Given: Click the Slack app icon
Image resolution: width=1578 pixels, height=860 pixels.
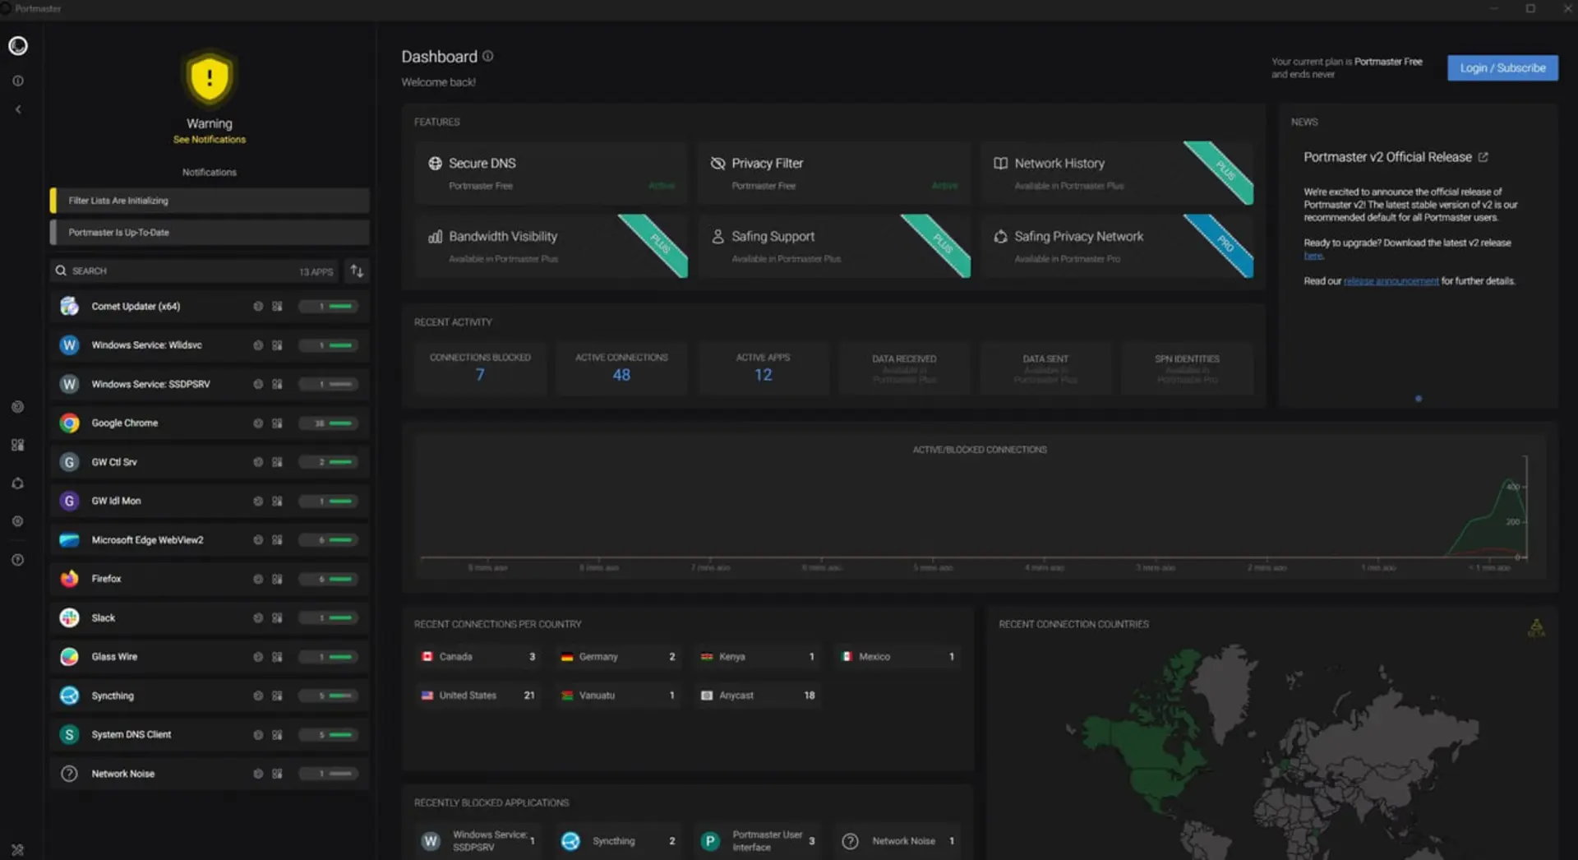Looking at the screenshot, I should 69,617.
